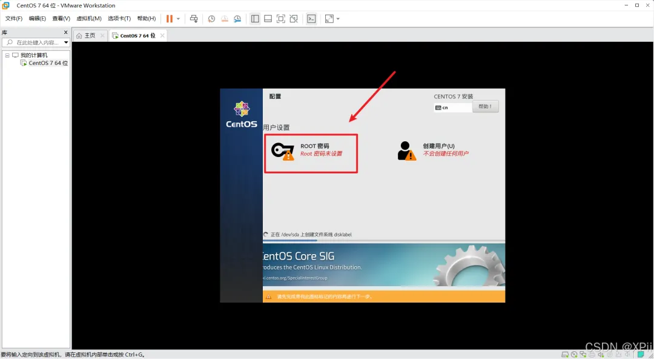Screen dimensions: 654x359
Task: Open the library search dropdown arrow
Action: point(66,42)
